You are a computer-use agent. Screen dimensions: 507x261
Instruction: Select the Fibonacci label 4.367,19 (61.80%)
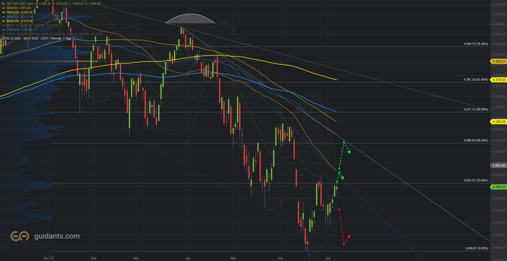pyautogui.click(x=476, y=79)
